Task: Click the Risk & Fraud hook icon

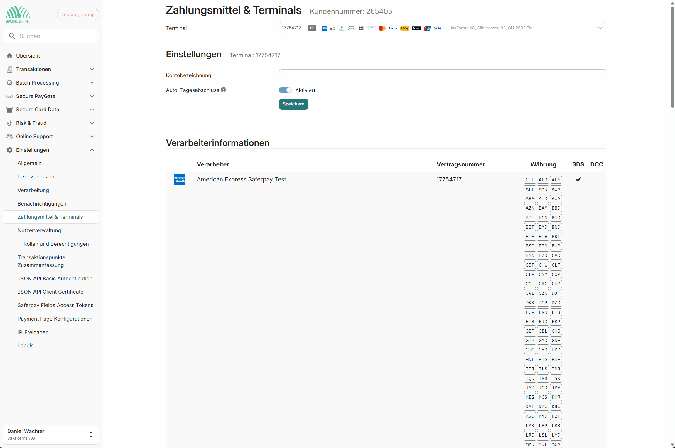Action: coord(10,123)
